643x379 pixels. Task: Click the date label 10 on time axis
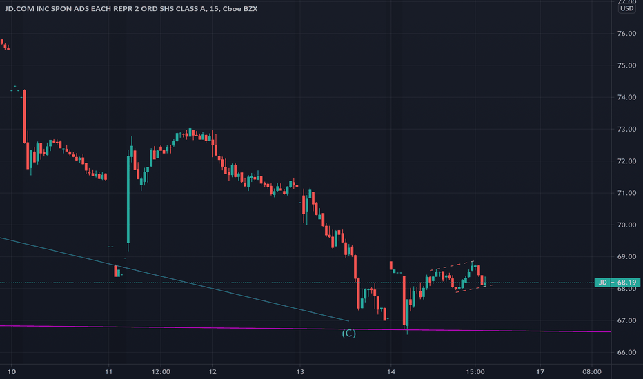click(x=12, y=372)
